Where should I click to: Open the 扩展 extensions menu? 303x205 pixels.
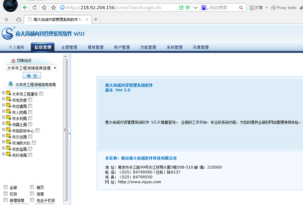click(258, 8)
